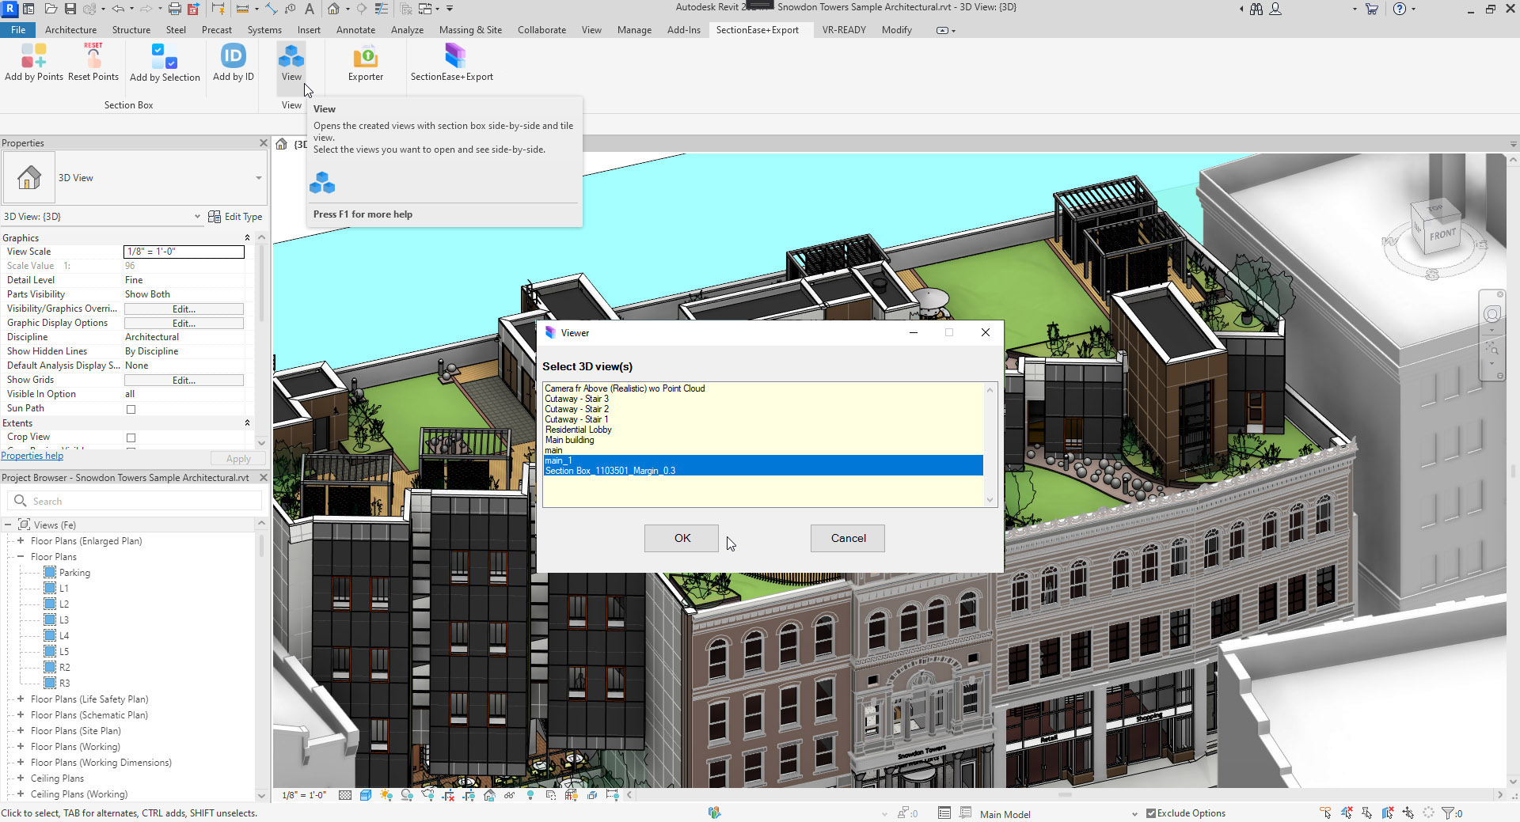
Task: Click the Switch Windows icon
Action: (x=426, y=9)
